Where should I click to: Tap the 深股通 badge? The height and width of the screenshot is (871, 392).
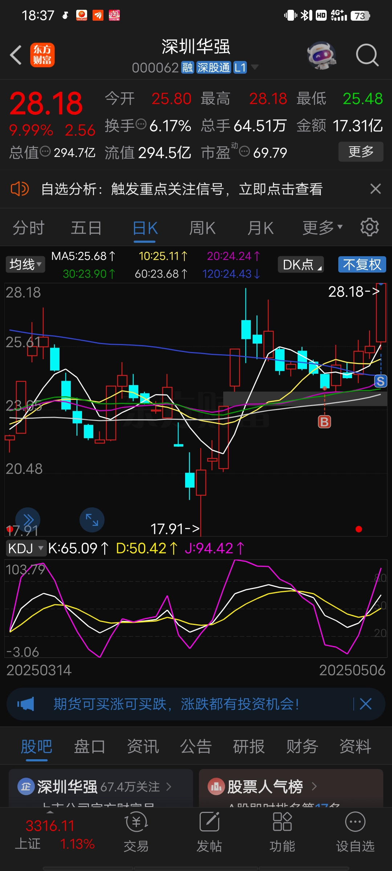(213, 68)
